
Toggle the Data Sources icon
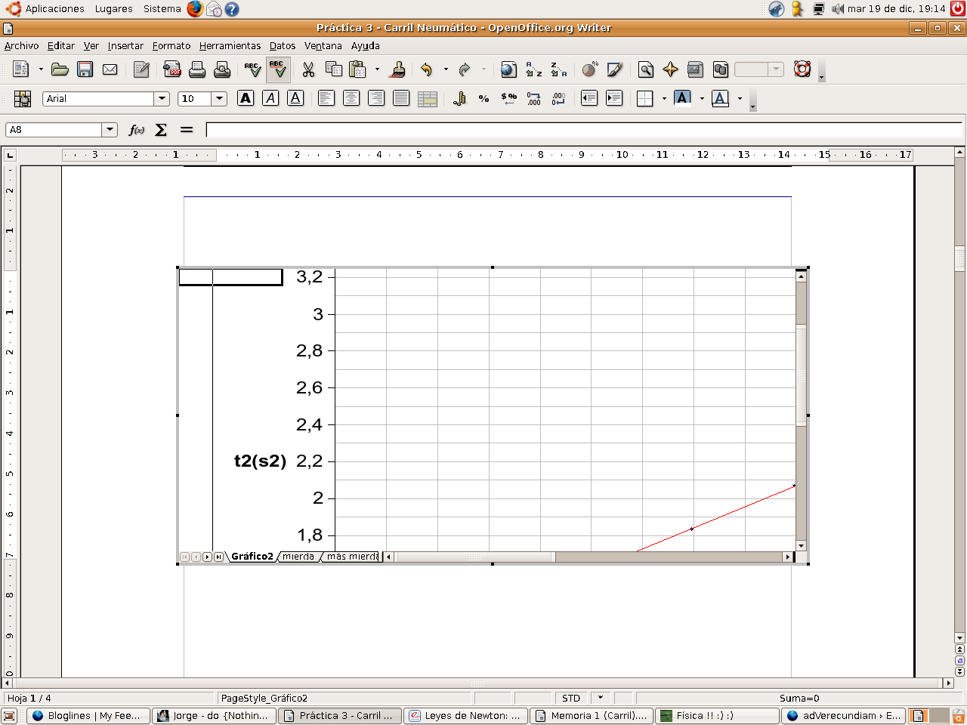pyautogui.click(x=721, y=69)
